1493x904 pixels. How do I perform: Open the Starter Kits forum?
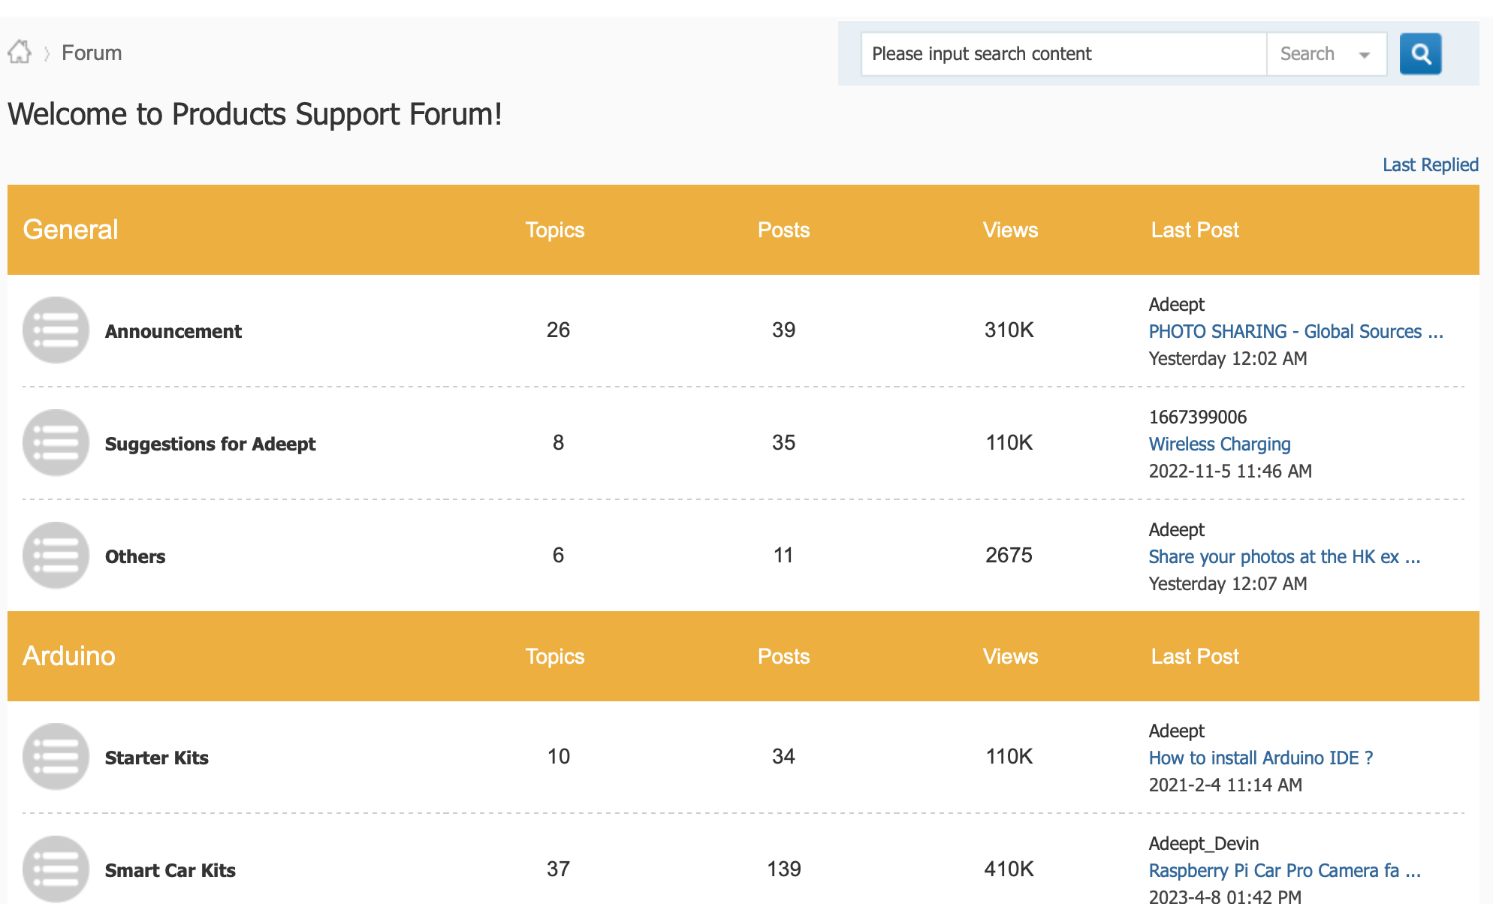tap(157, 758)
